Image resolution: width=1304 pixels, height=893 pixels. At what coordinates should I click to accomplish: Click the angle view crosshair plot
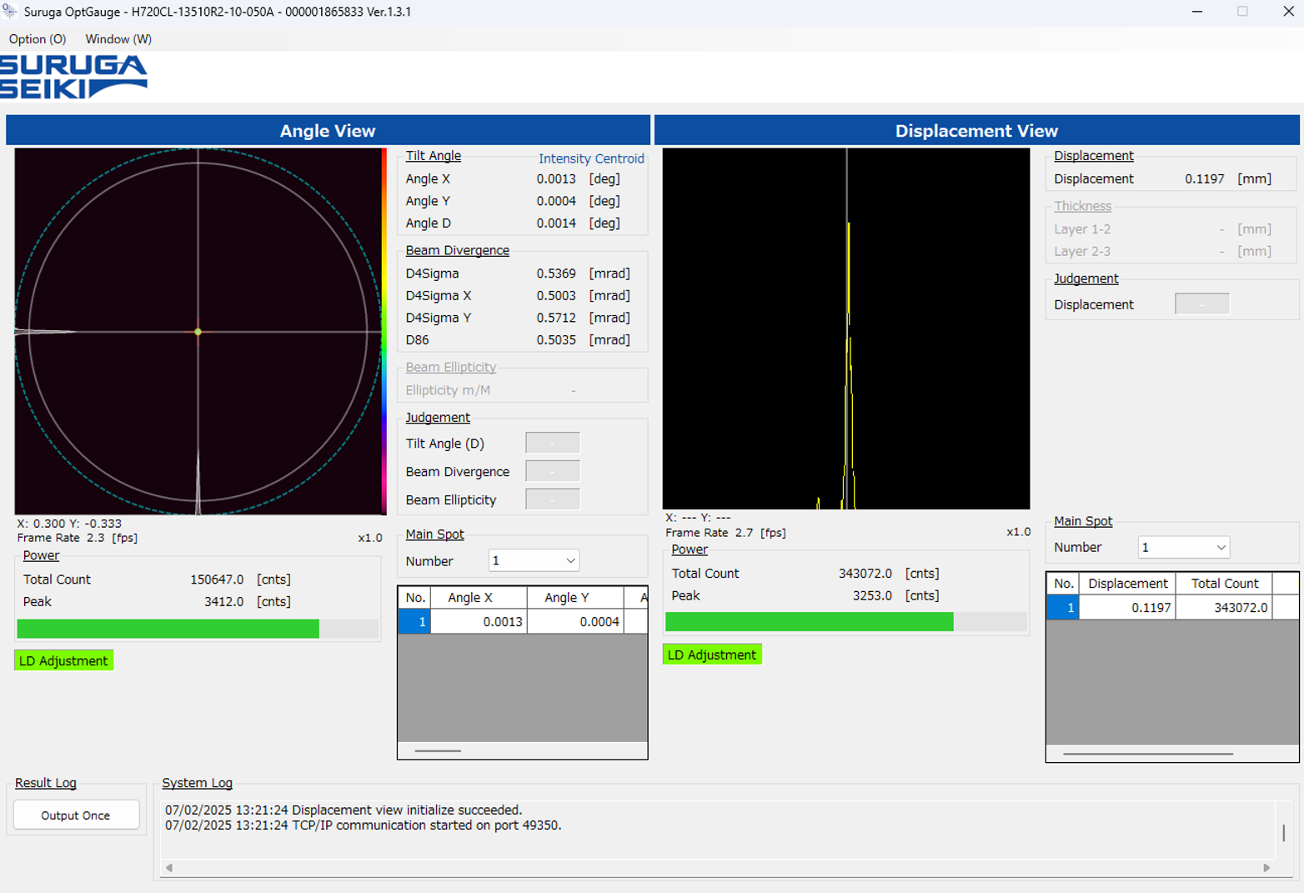[198, 331]
